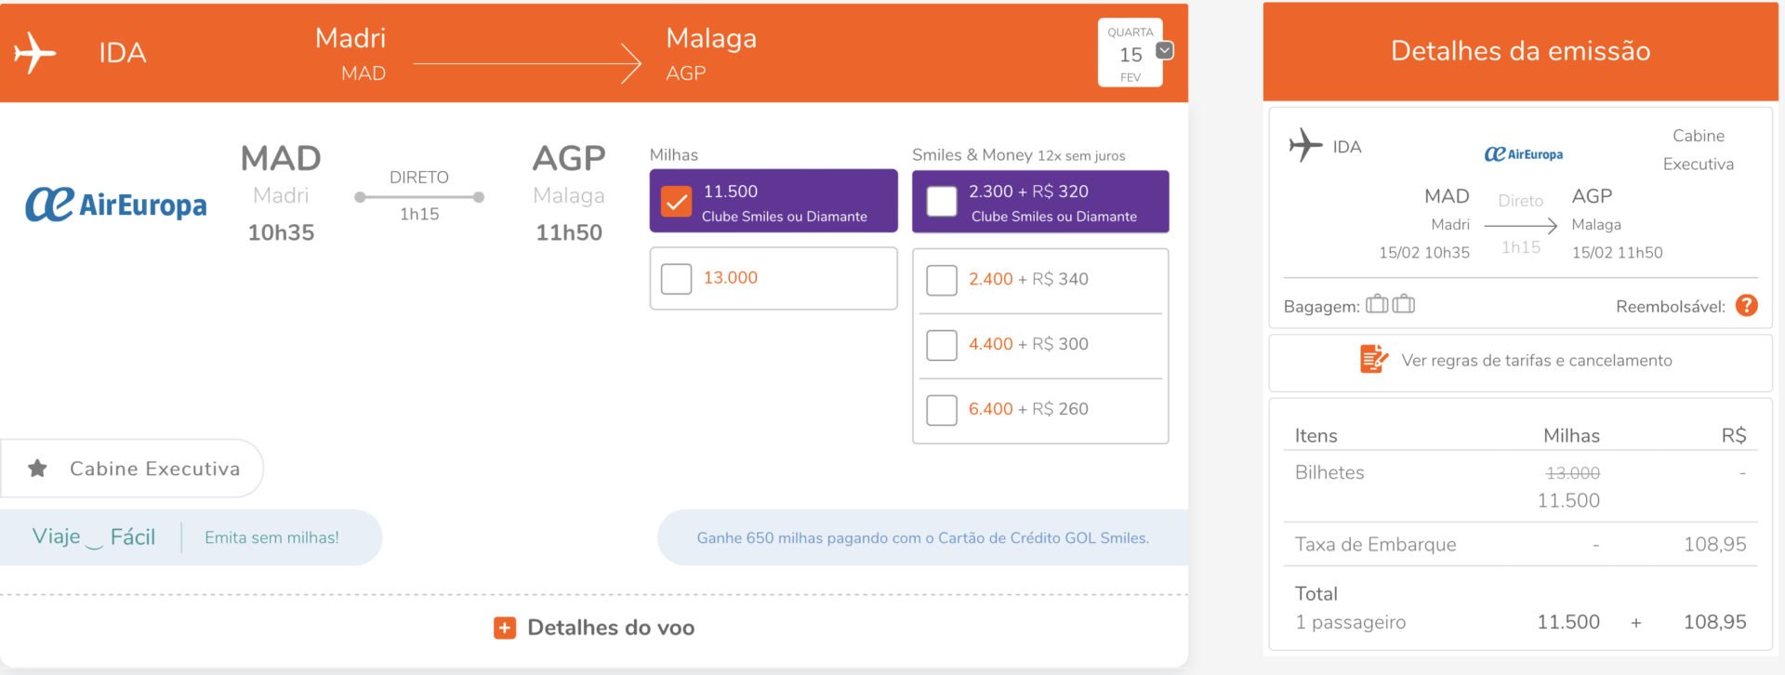Click the AirEuropa logo in flight card
Screen dimensions: 1785x675
click(x=116, y=204)
